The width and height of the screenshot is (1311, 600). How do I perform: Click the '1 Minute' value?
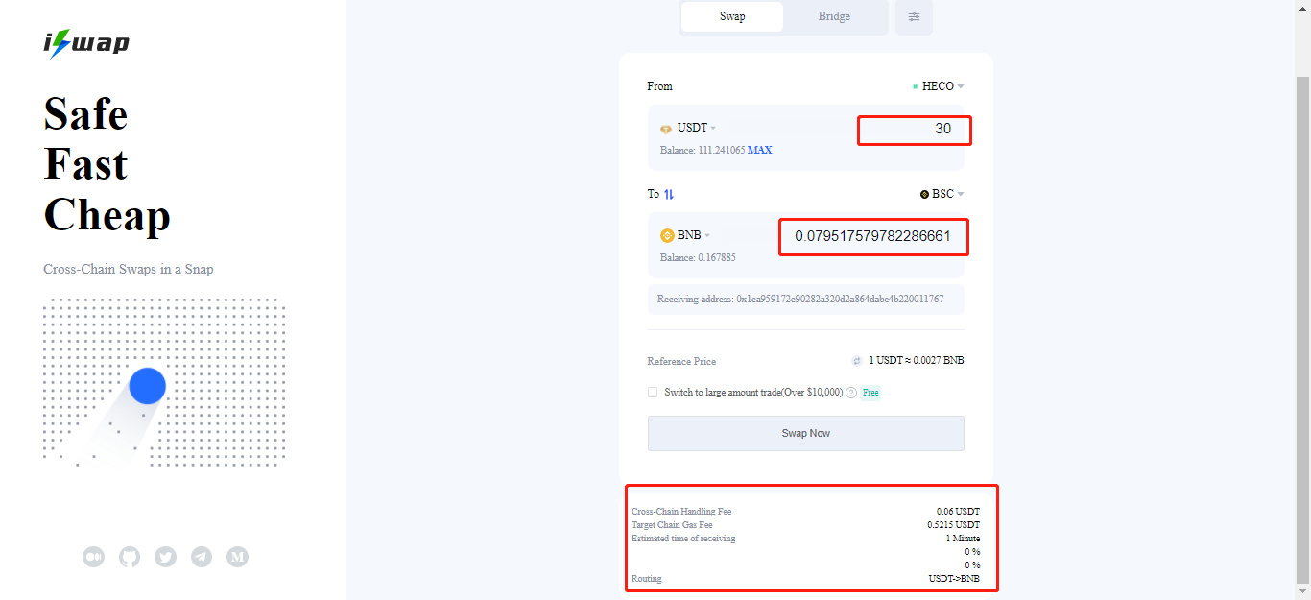point(963,539)
